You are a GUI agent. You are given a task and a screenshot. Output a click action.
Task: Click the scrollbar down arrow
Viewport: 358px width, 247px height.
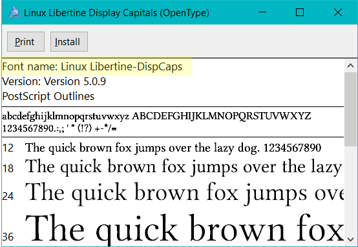pyautogui.click(x=350, y=239)
